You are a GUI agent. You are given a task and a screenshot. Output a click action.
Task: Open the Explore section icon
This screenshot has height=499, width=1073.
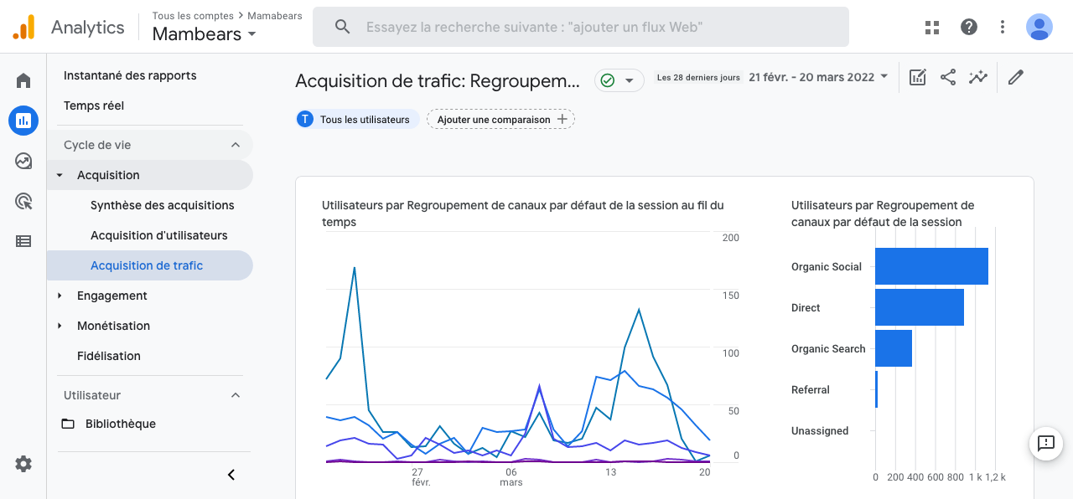[x=23, y=160]
